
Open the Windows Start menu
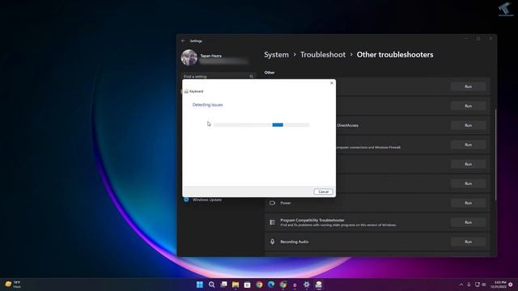[x=200, y=285]
